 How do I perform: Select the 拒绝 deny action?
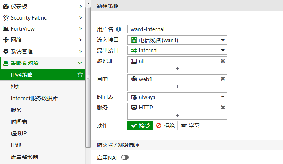[165, 125]
